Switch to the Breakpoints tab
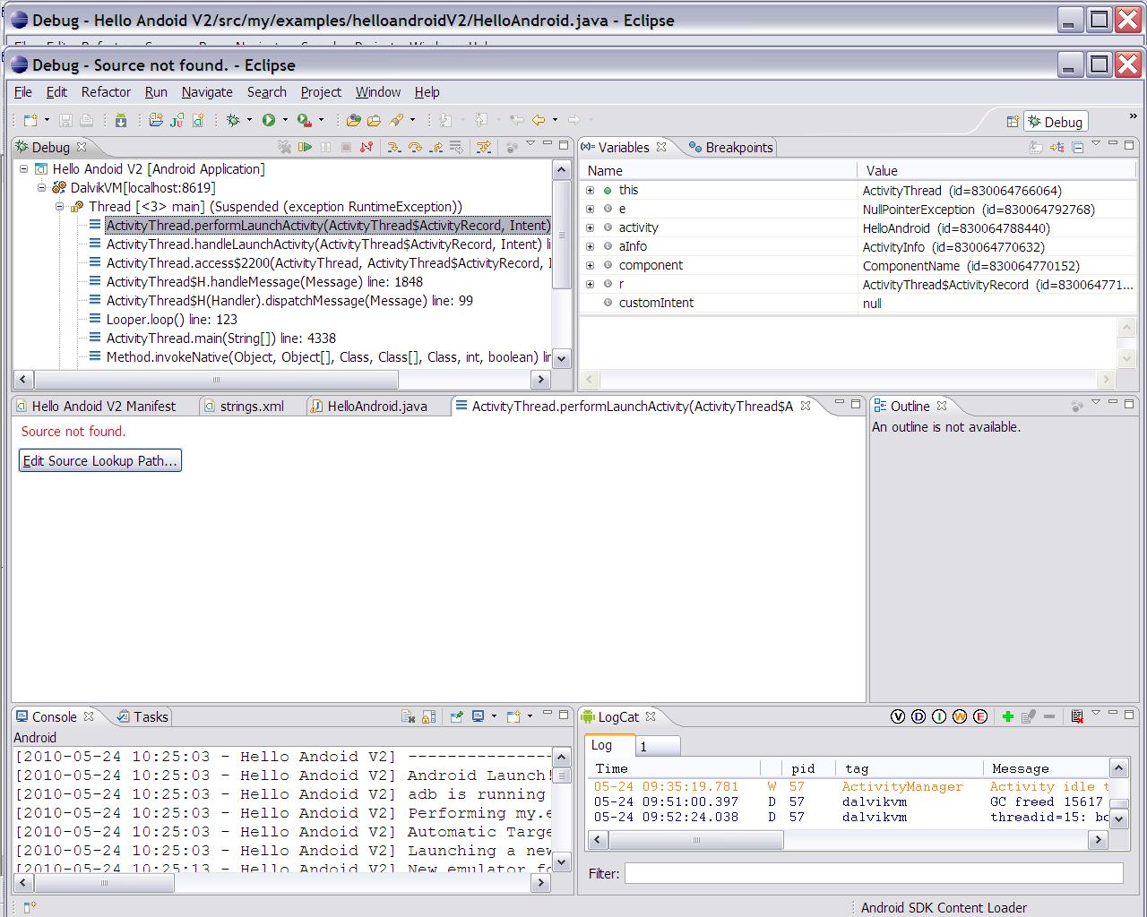 [730, 147]
